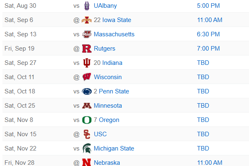
Task: Click the Wisconsin Badgers W logo
Action: tap(87, 77)
